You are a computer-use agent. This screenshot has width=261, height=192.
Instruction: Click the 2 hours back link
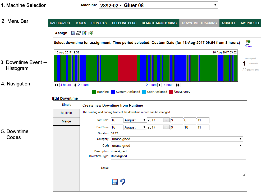coord(83,85)
